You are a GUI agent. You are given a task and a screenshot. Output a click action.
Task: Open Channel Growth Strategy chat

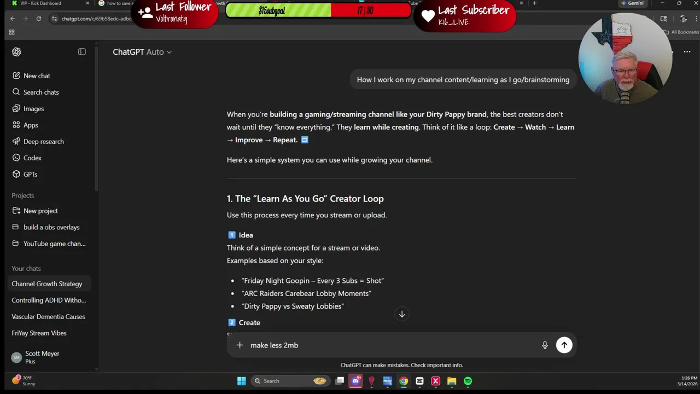[50, 283]
